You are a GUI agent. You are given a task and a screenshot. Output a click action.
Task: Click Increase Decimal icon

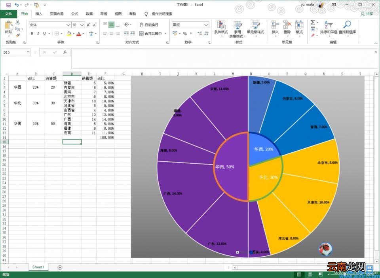pyautogui.click(x=199, y=34)
